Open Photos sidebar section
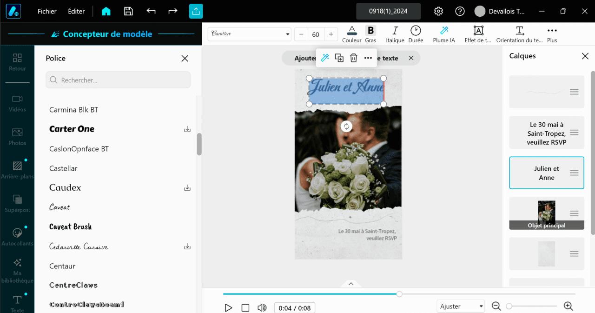This screenshot has width=595, height=313. [17, 137]
